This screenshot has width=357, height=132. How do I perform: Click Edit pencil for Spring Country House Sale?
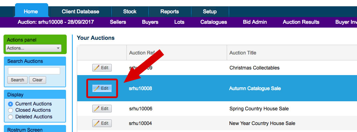pos(102,109)
